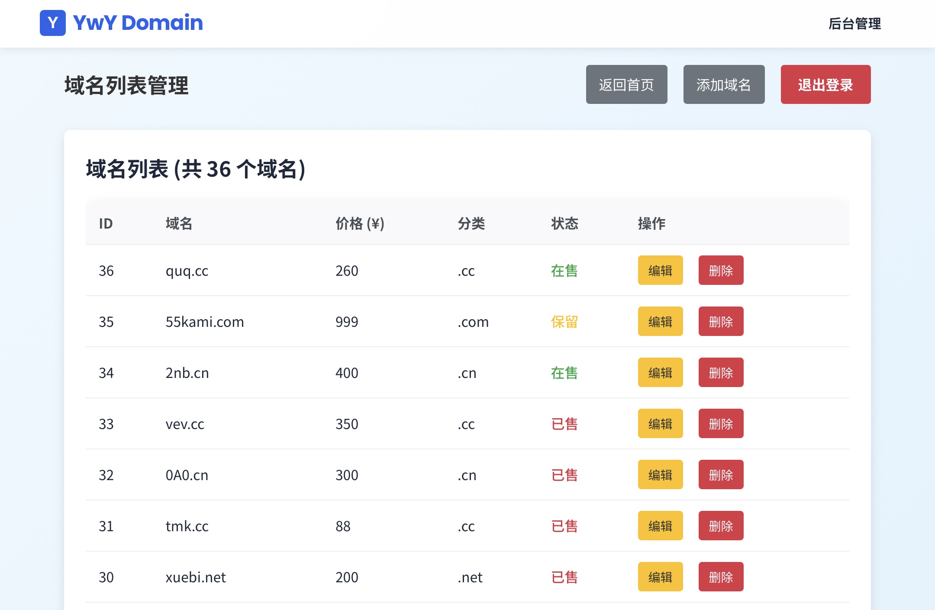Open the 后台管理 menu item
Screen dimensions: 935x610
click(x=854, y=23)
